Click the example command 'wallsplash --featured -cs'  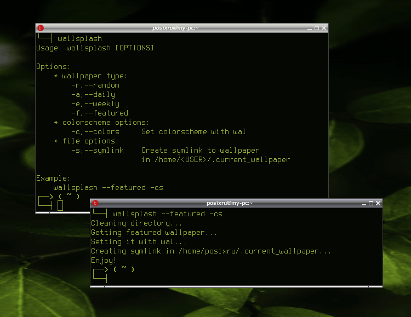coord(109,188)
